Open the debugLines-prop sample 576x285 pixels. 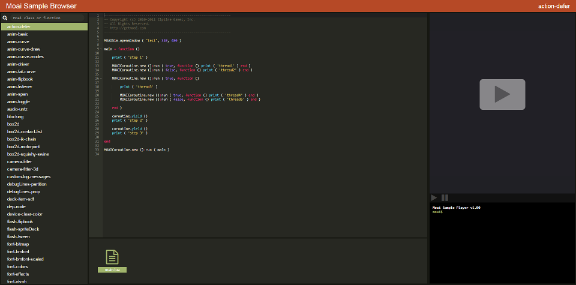pos(44,192)
